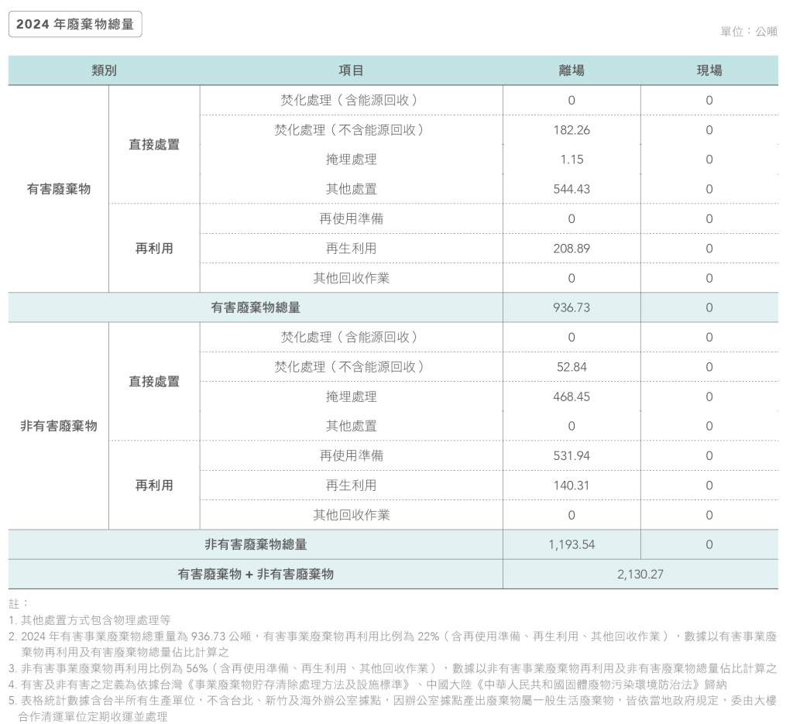Click the 1,193.54 non-hazardous total value
793x724 pixels.
(x=572, y=544)
